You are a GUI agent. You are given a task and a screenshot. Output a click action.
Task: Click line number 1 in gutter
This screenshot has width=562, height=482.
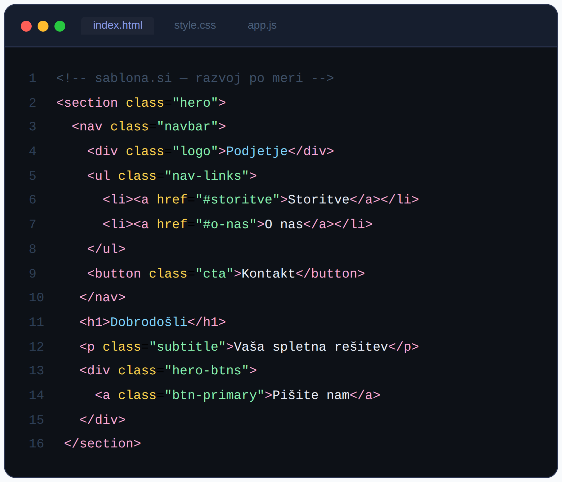[33, 78]
